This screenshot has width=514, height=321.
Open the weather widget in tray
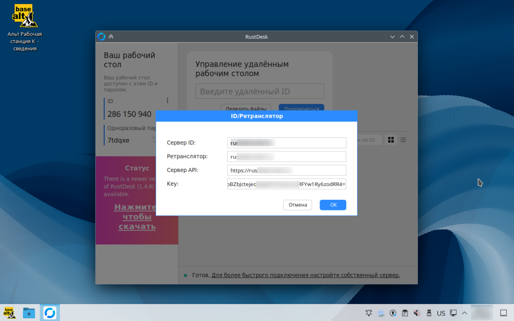(x=381, y=313)
